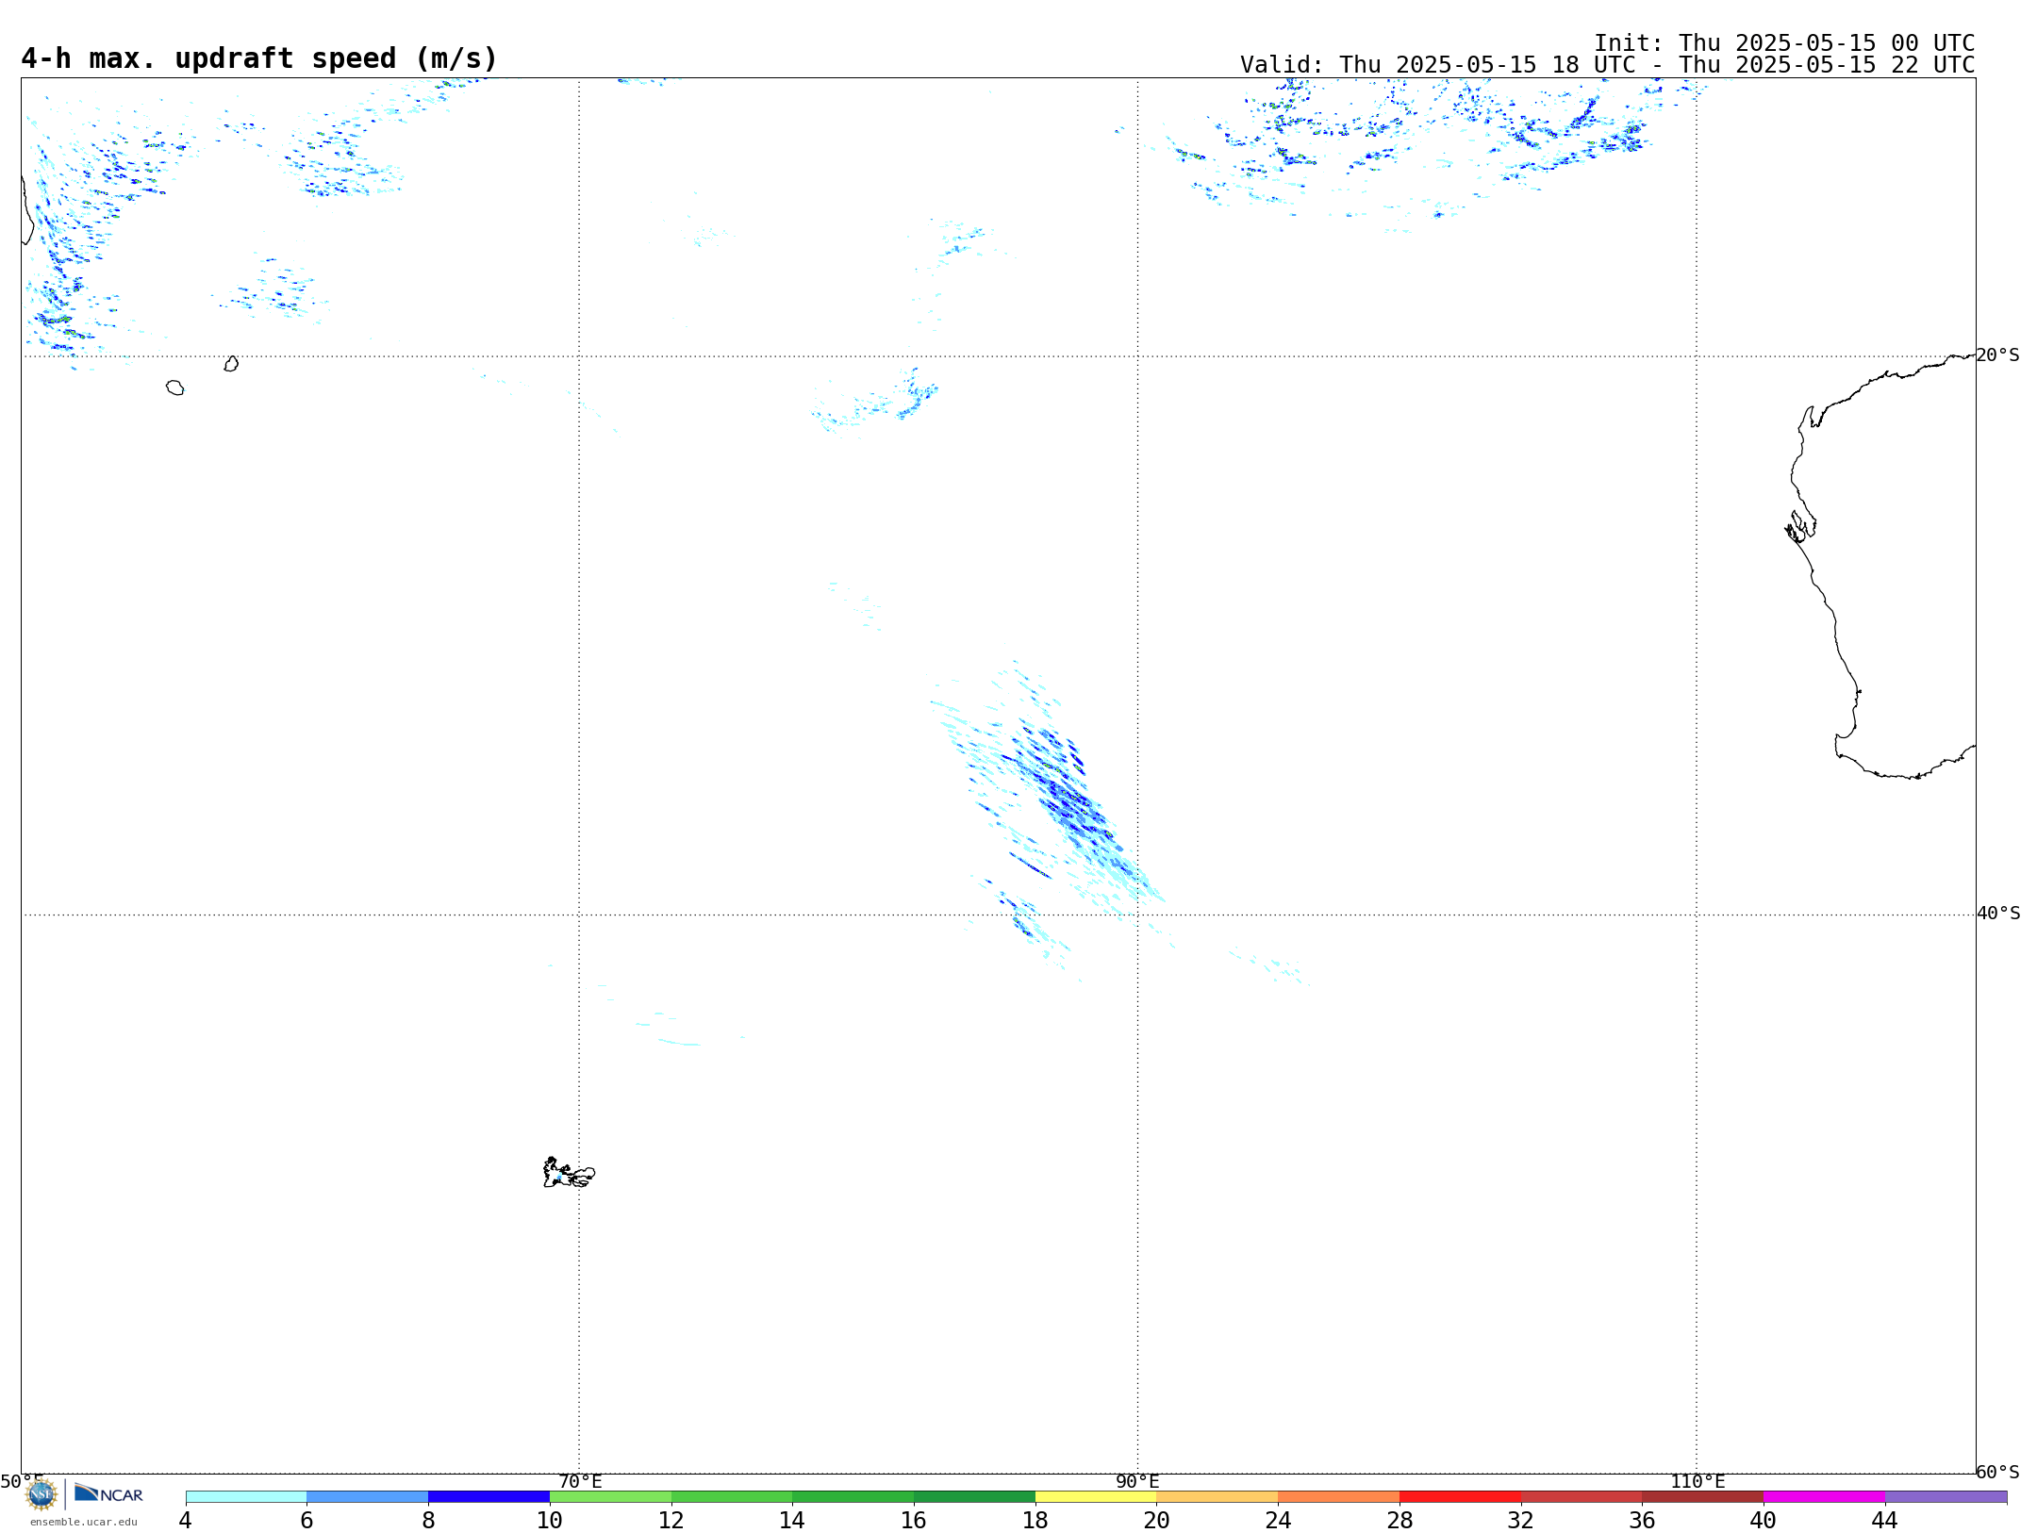2037x1533 pixels.
Task: Click the NSF logo icon
Action: (41, 1494)
